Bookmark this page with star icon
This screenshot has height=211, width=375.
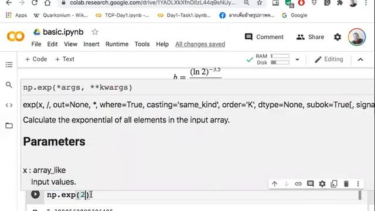(x=260, y=3)
